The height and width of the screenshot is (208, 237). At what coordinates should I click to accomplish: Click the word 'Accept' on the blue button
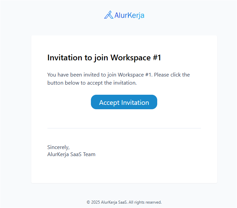[109, 102]
